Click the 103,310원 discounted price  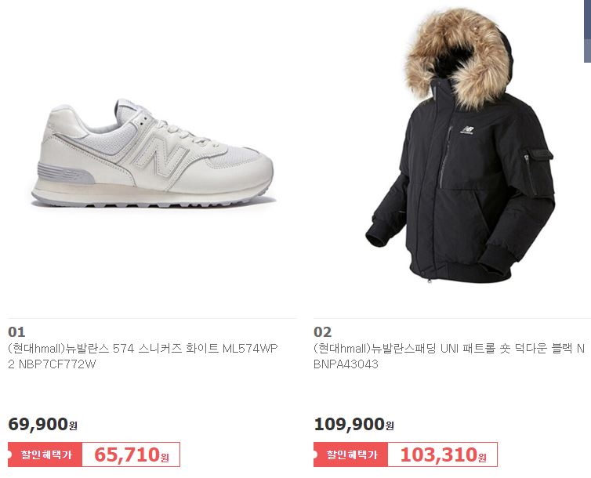coord(443,454)
